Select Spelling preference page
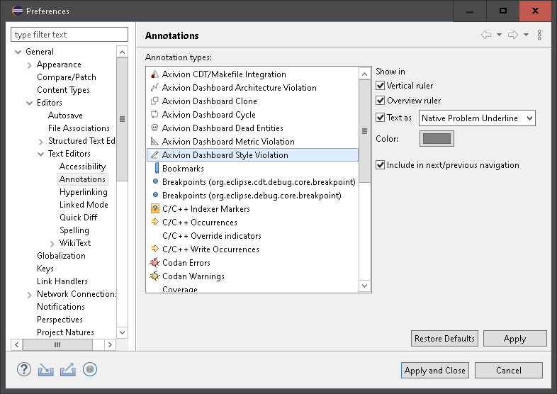557x394 pixels. pyautogui.click(x=74, y=230)
